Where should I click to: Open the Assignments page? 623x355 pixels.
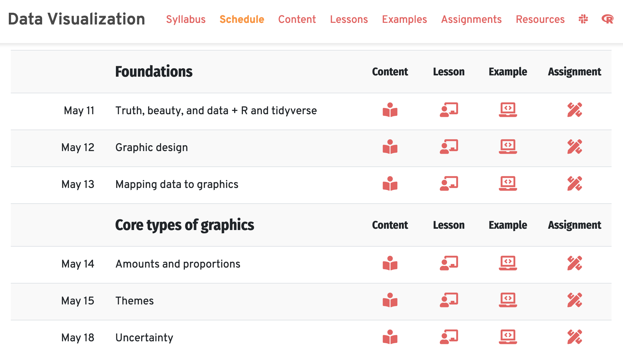pyautogui.click(x=471, y=19)
